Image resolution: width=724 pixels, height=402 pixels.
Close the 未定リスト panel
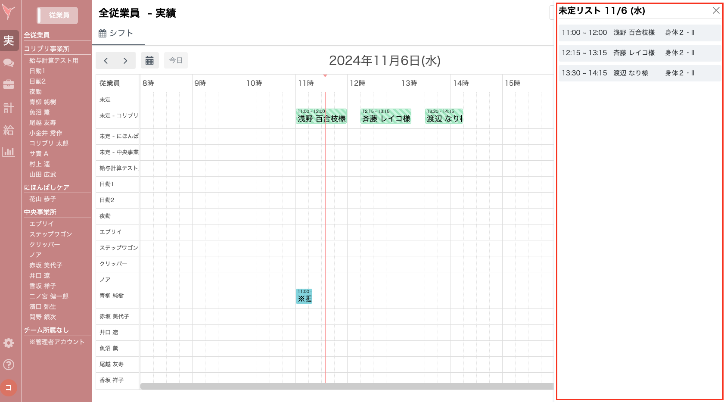716,10
